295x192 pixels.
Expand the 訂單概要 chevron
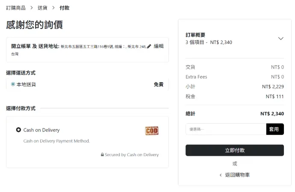coord(280,38)
